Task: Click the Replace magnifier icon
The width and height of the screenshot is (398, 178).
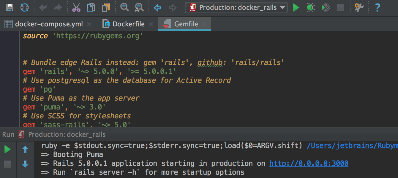Action: [139, 7]
